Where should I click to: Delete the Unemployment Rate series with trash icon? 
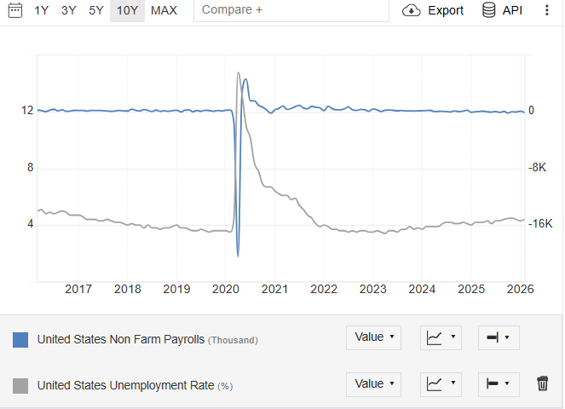coord(542,383)
